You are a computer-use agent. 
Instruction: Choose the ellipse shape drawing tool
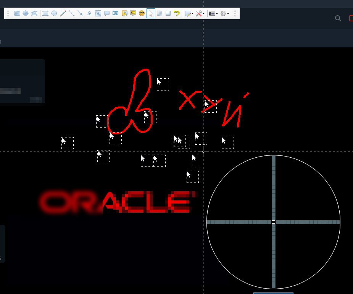tap(54, 13)
